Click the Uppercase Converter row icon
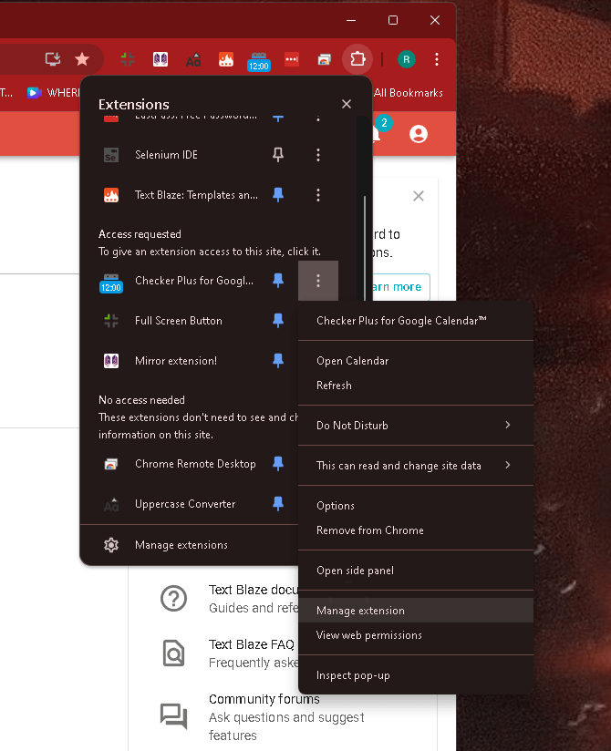 [x=111, y=504]
